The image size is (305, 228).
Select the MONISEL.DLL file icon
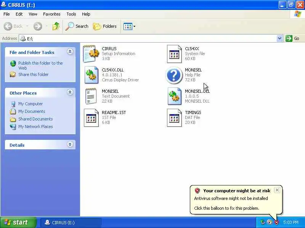(174, 96)
